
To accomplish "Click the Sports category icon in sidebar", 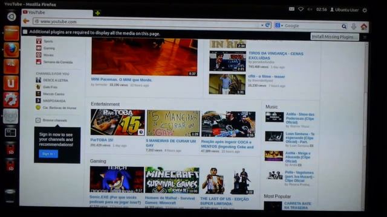I will 39,41.
